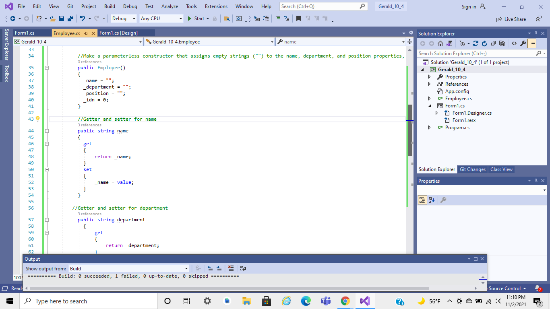
Task: Click the Undo icon on the toolbar
Action: click(82, 19)
